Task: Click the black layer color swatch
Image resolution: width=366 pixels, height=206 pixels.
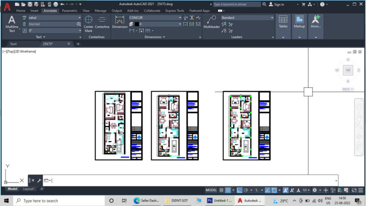Action: coord(137,24)
